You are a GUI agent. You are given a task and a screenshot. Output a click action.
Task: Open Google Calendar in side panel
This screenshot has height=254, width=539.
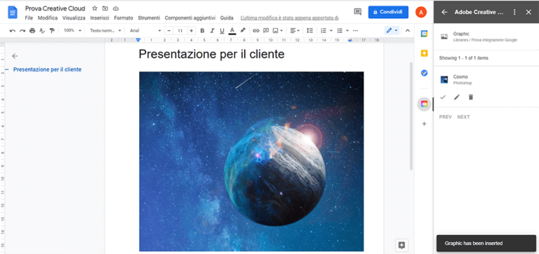pyautogui.click(x=424, y=34)
